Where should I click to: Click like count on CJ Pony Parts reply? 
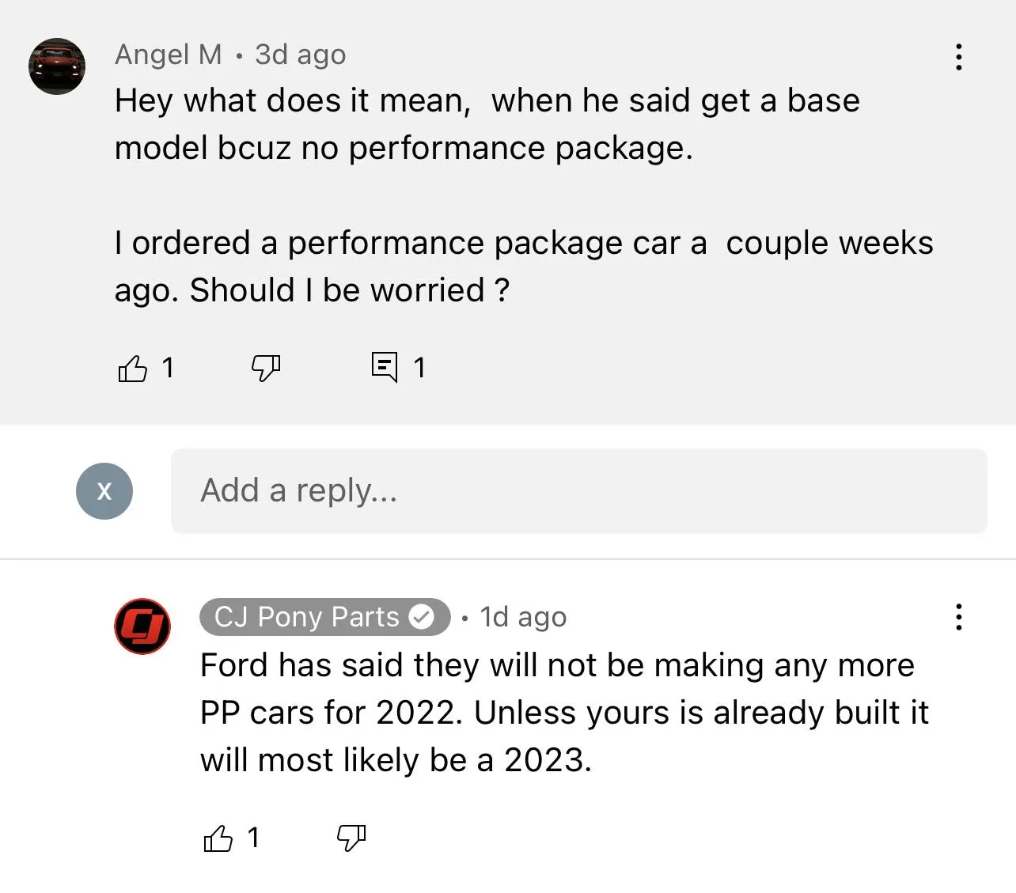coord(253,838)
